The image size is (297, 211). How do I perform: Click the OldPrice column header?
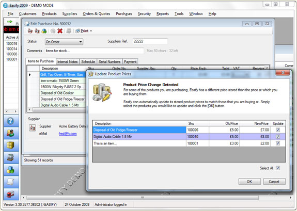click(224, 123)
